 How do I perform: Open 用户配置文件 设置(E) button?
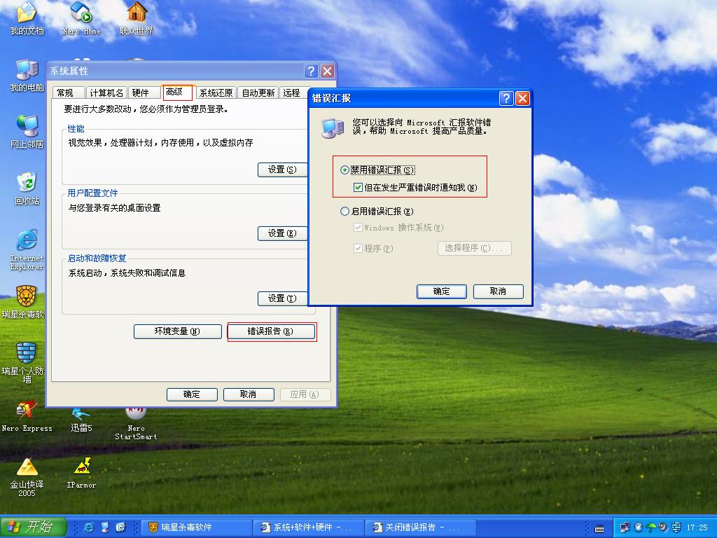pos(282,233)
